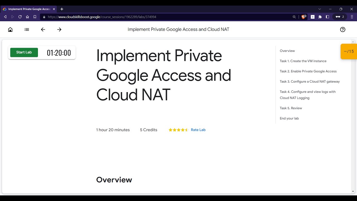Open Brave Shields icon
This screenshot has width=357, height=201.
pos(304,17)
